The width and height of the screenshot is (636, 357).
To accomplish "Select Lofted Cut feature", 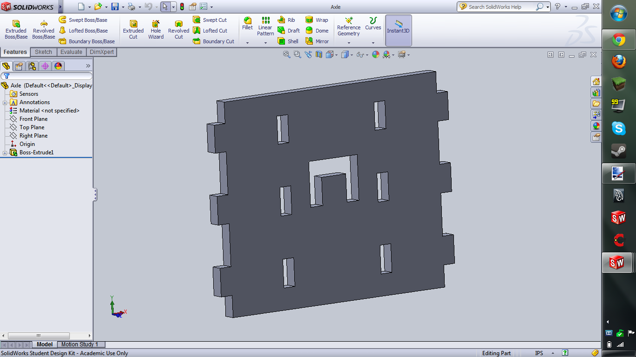I will click(210, 31).
